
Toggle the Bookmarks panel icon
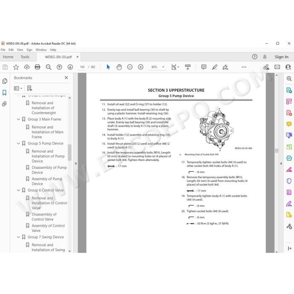click(x=5, y=92)
